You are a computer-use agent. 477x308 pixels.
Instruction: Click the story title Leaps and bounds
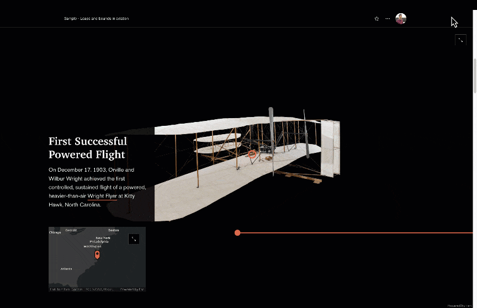coord(97,19)
